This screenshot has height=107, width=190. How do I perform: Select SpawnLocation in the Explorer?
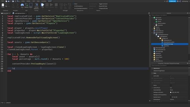(x=161, y=23)
